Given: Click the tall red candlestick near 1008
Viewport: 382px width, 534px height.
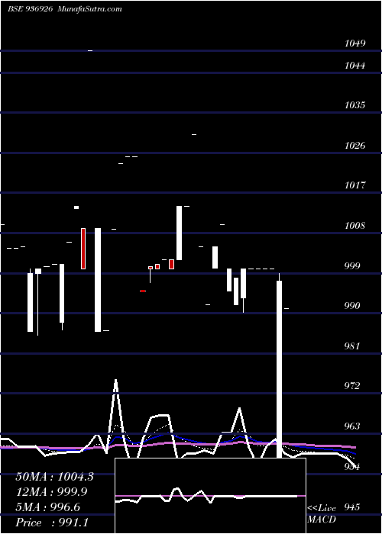Looking at the screenshot, I should tap(83, 249).
